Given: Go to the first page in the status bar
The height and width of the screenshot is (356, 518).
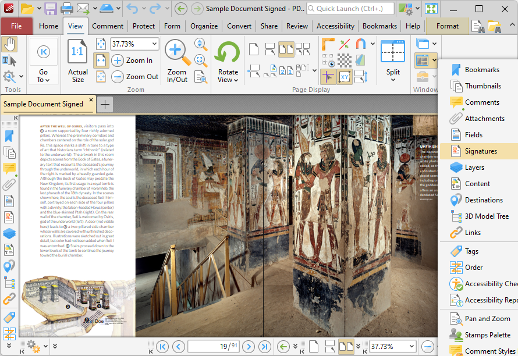Looking at the screenshot, I should click(x=162, y=347).
